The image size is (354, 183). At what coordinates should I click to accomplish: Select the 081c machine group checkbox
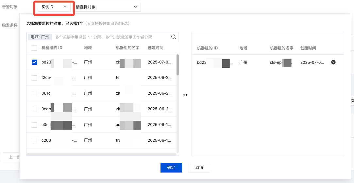pos(34,94)
